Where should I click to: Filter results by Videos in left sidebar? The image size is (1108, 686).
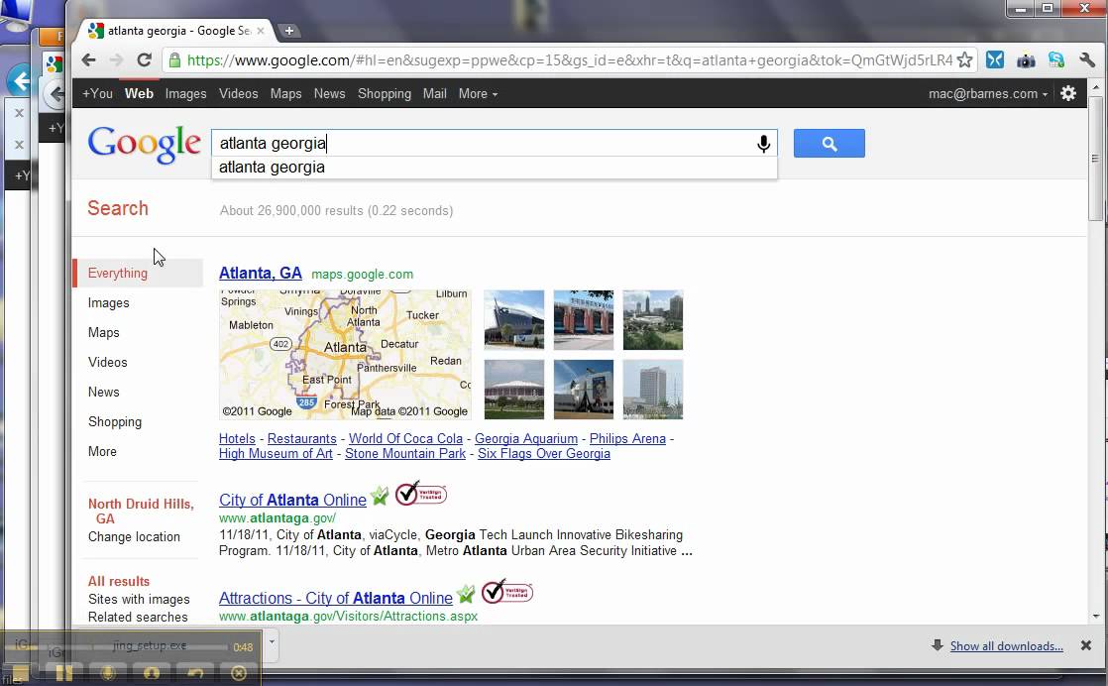coord(107,363)
